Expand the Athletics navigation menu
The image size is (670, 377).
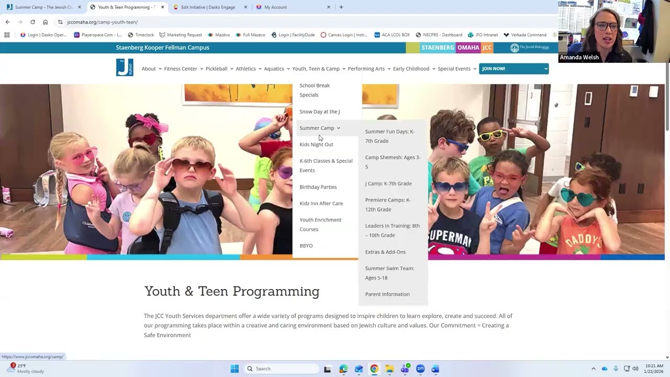tap(248, 69)
